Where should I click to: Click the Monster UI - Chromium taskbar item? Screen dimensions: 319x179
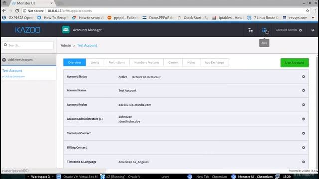click(252, 177)
